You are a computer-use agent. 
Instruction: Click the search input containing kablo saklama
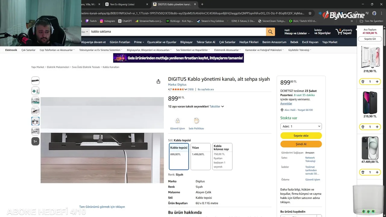coord(177,32)
